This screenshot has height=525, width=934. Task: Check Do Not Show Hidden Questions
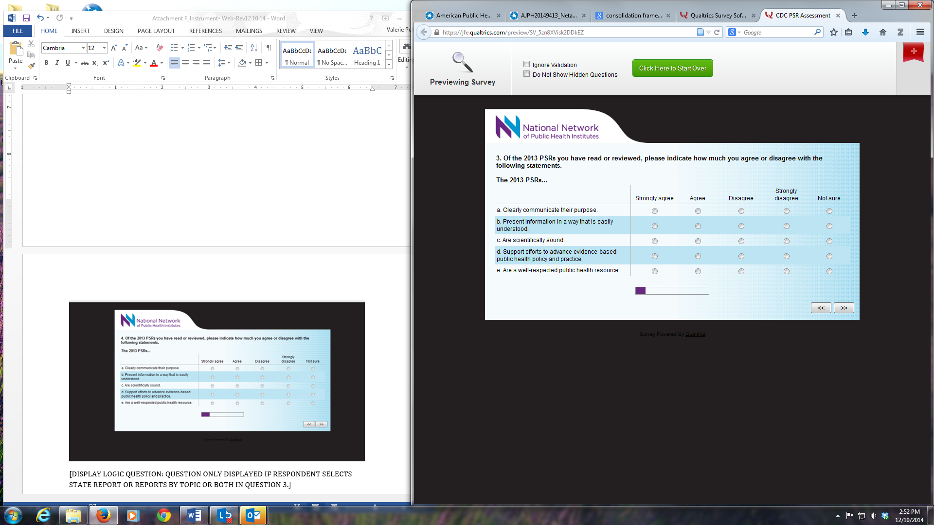pyautogui.click(x=526, y=74)
